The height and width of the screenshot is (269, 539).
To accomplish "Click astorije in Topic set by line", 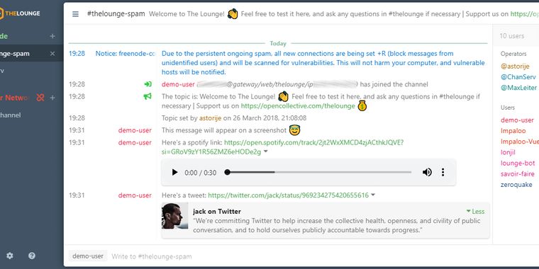I will [210, 118].
